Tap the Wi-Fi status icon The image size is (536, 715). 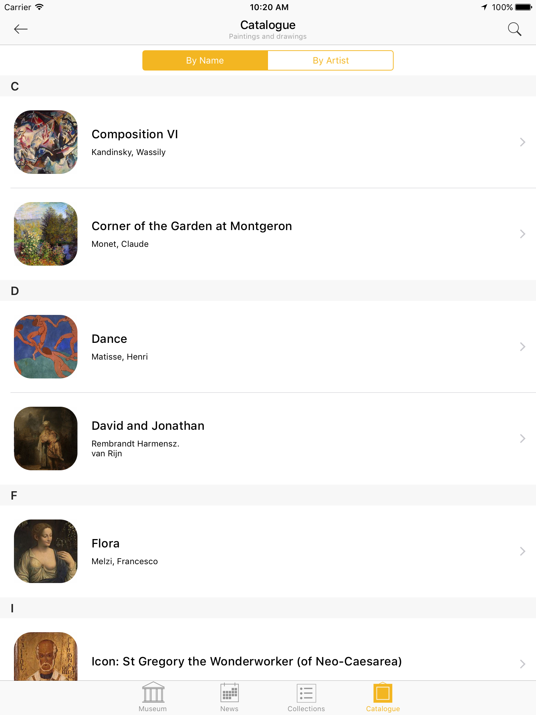[39, 7]
